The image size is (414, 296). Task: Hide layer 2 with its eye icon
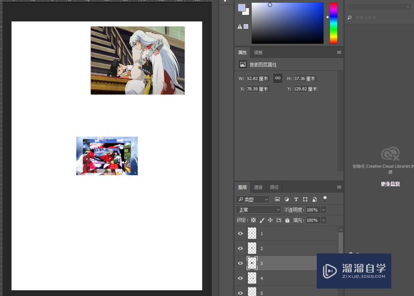(x=240, y=248)
